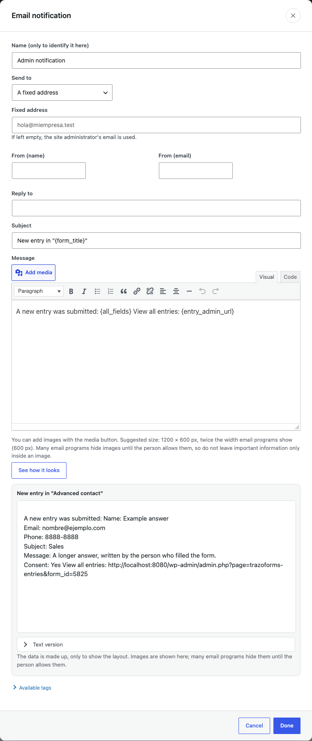Align text center

pyautogui.click(x=176, y=291)
